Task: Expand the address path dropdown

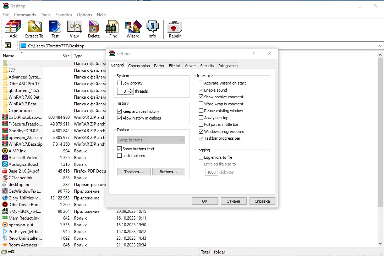Action: [380, 46]
